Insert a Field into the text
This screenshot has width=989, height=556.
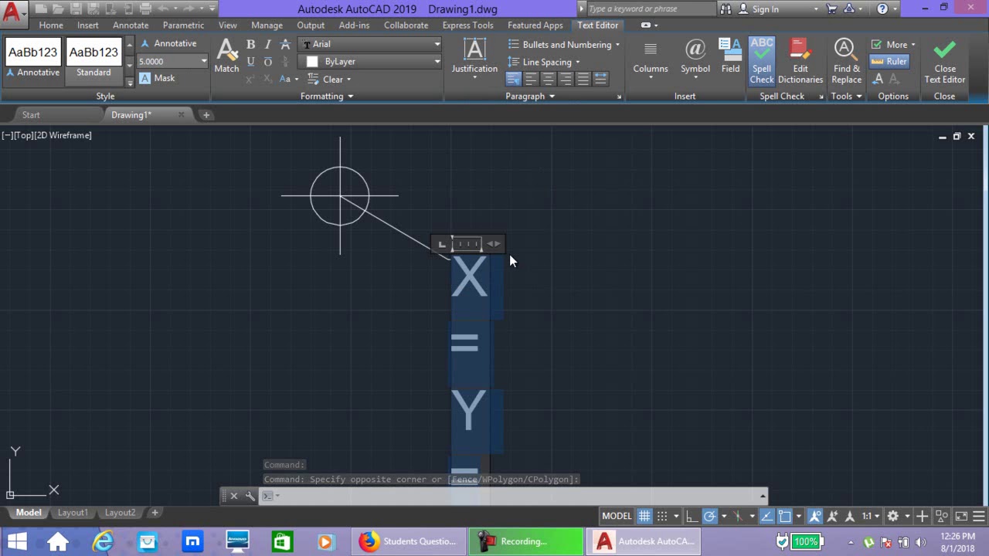coord(730,57)
